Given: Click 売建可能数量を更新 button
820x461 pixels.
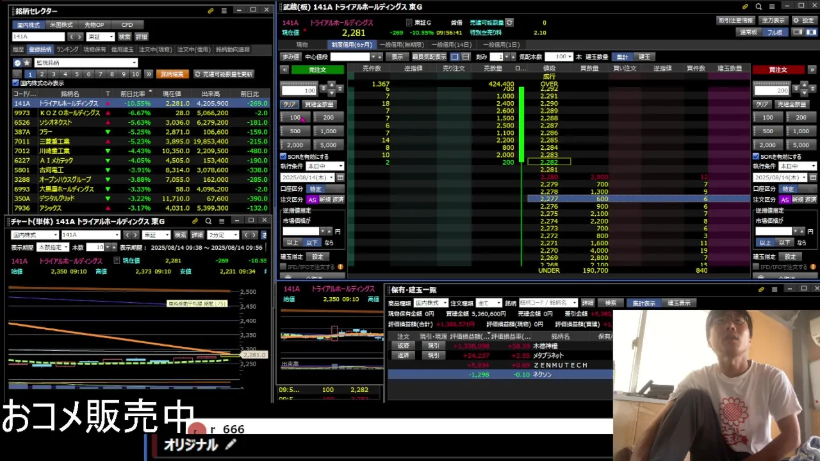Looking at the screenshot, I should pos(224,74).
